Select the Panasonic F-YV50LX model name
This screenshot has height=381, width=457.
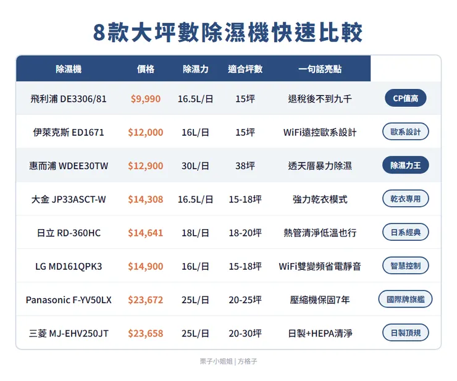(69, 300)
